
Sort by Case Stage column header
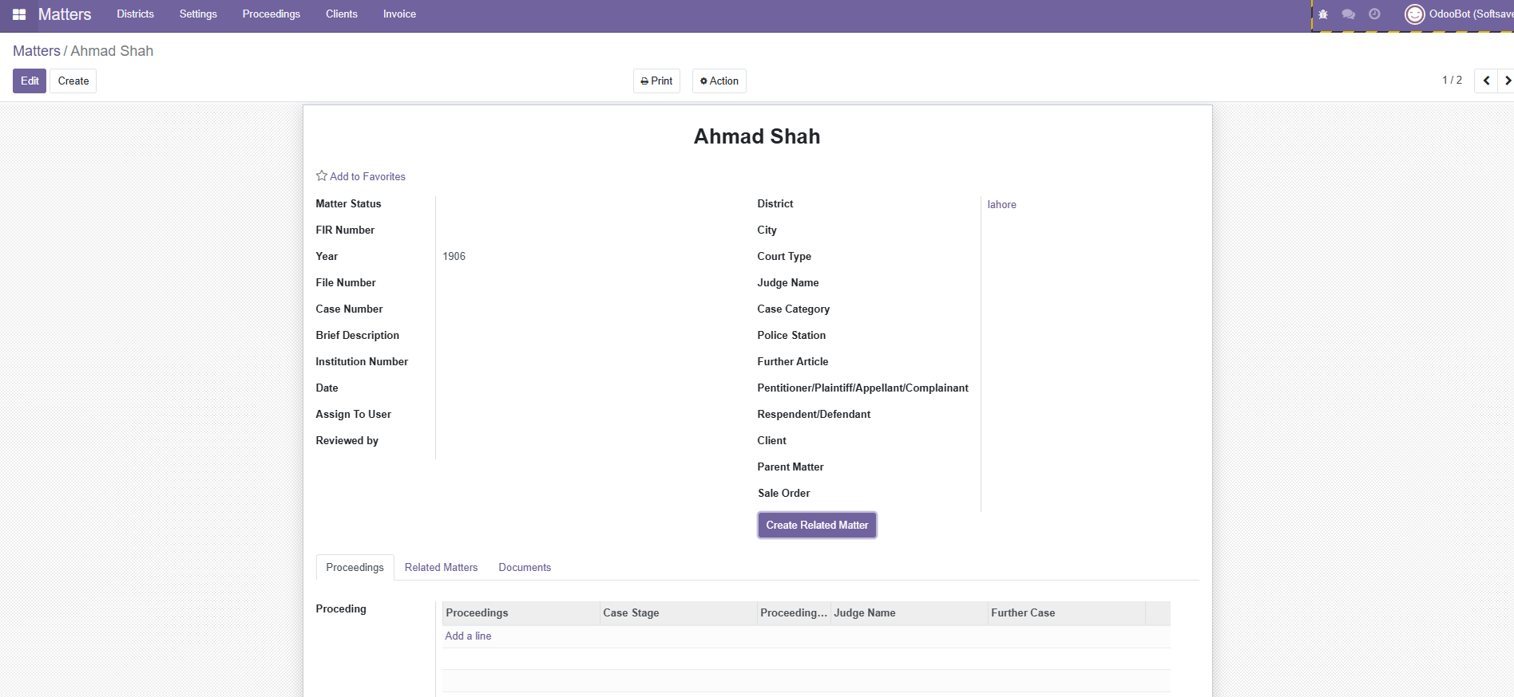coord(678,613)
